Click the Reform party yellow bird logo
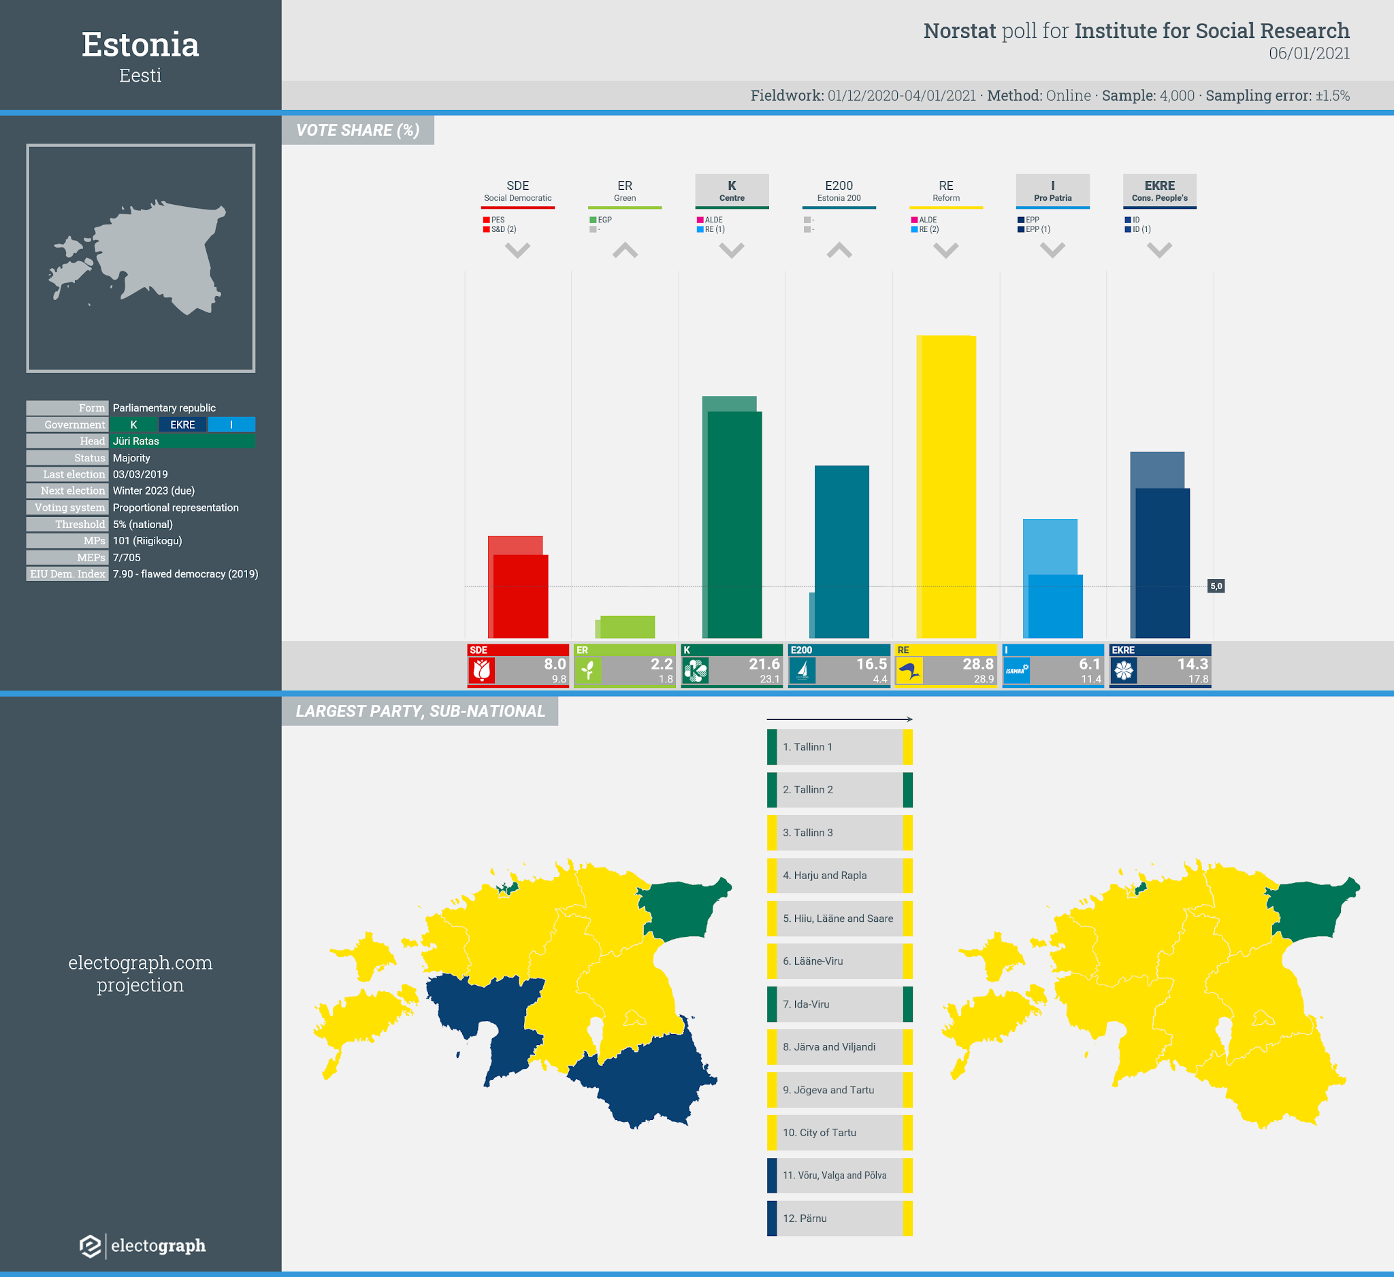 pos(909,670)
